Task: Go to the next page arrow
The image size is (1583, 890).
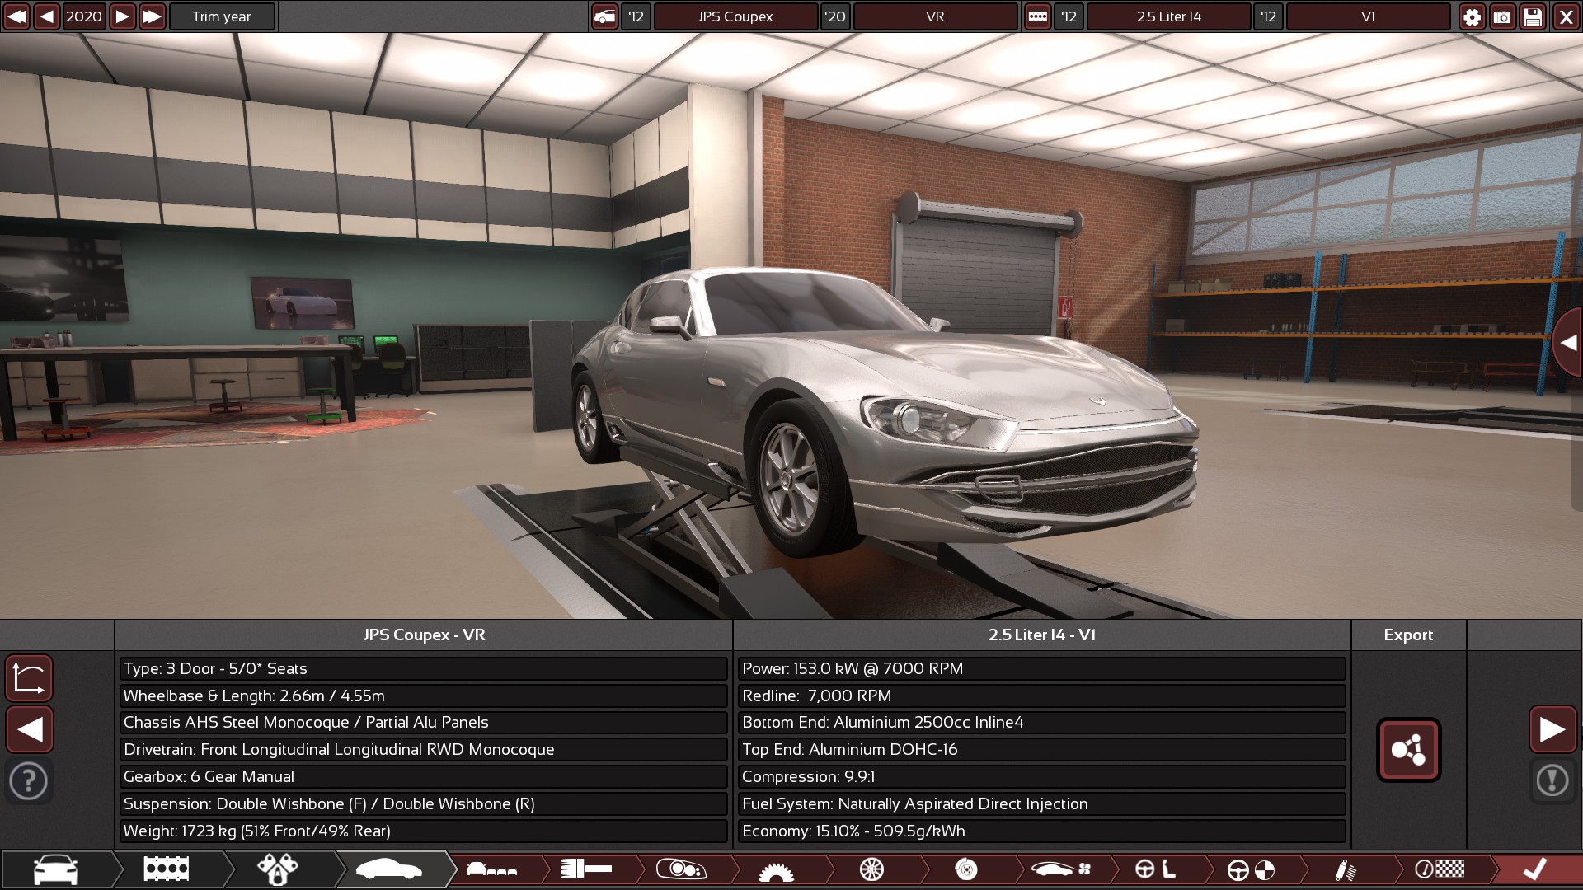Action: pyautogui.click(x=1552, y=729)
